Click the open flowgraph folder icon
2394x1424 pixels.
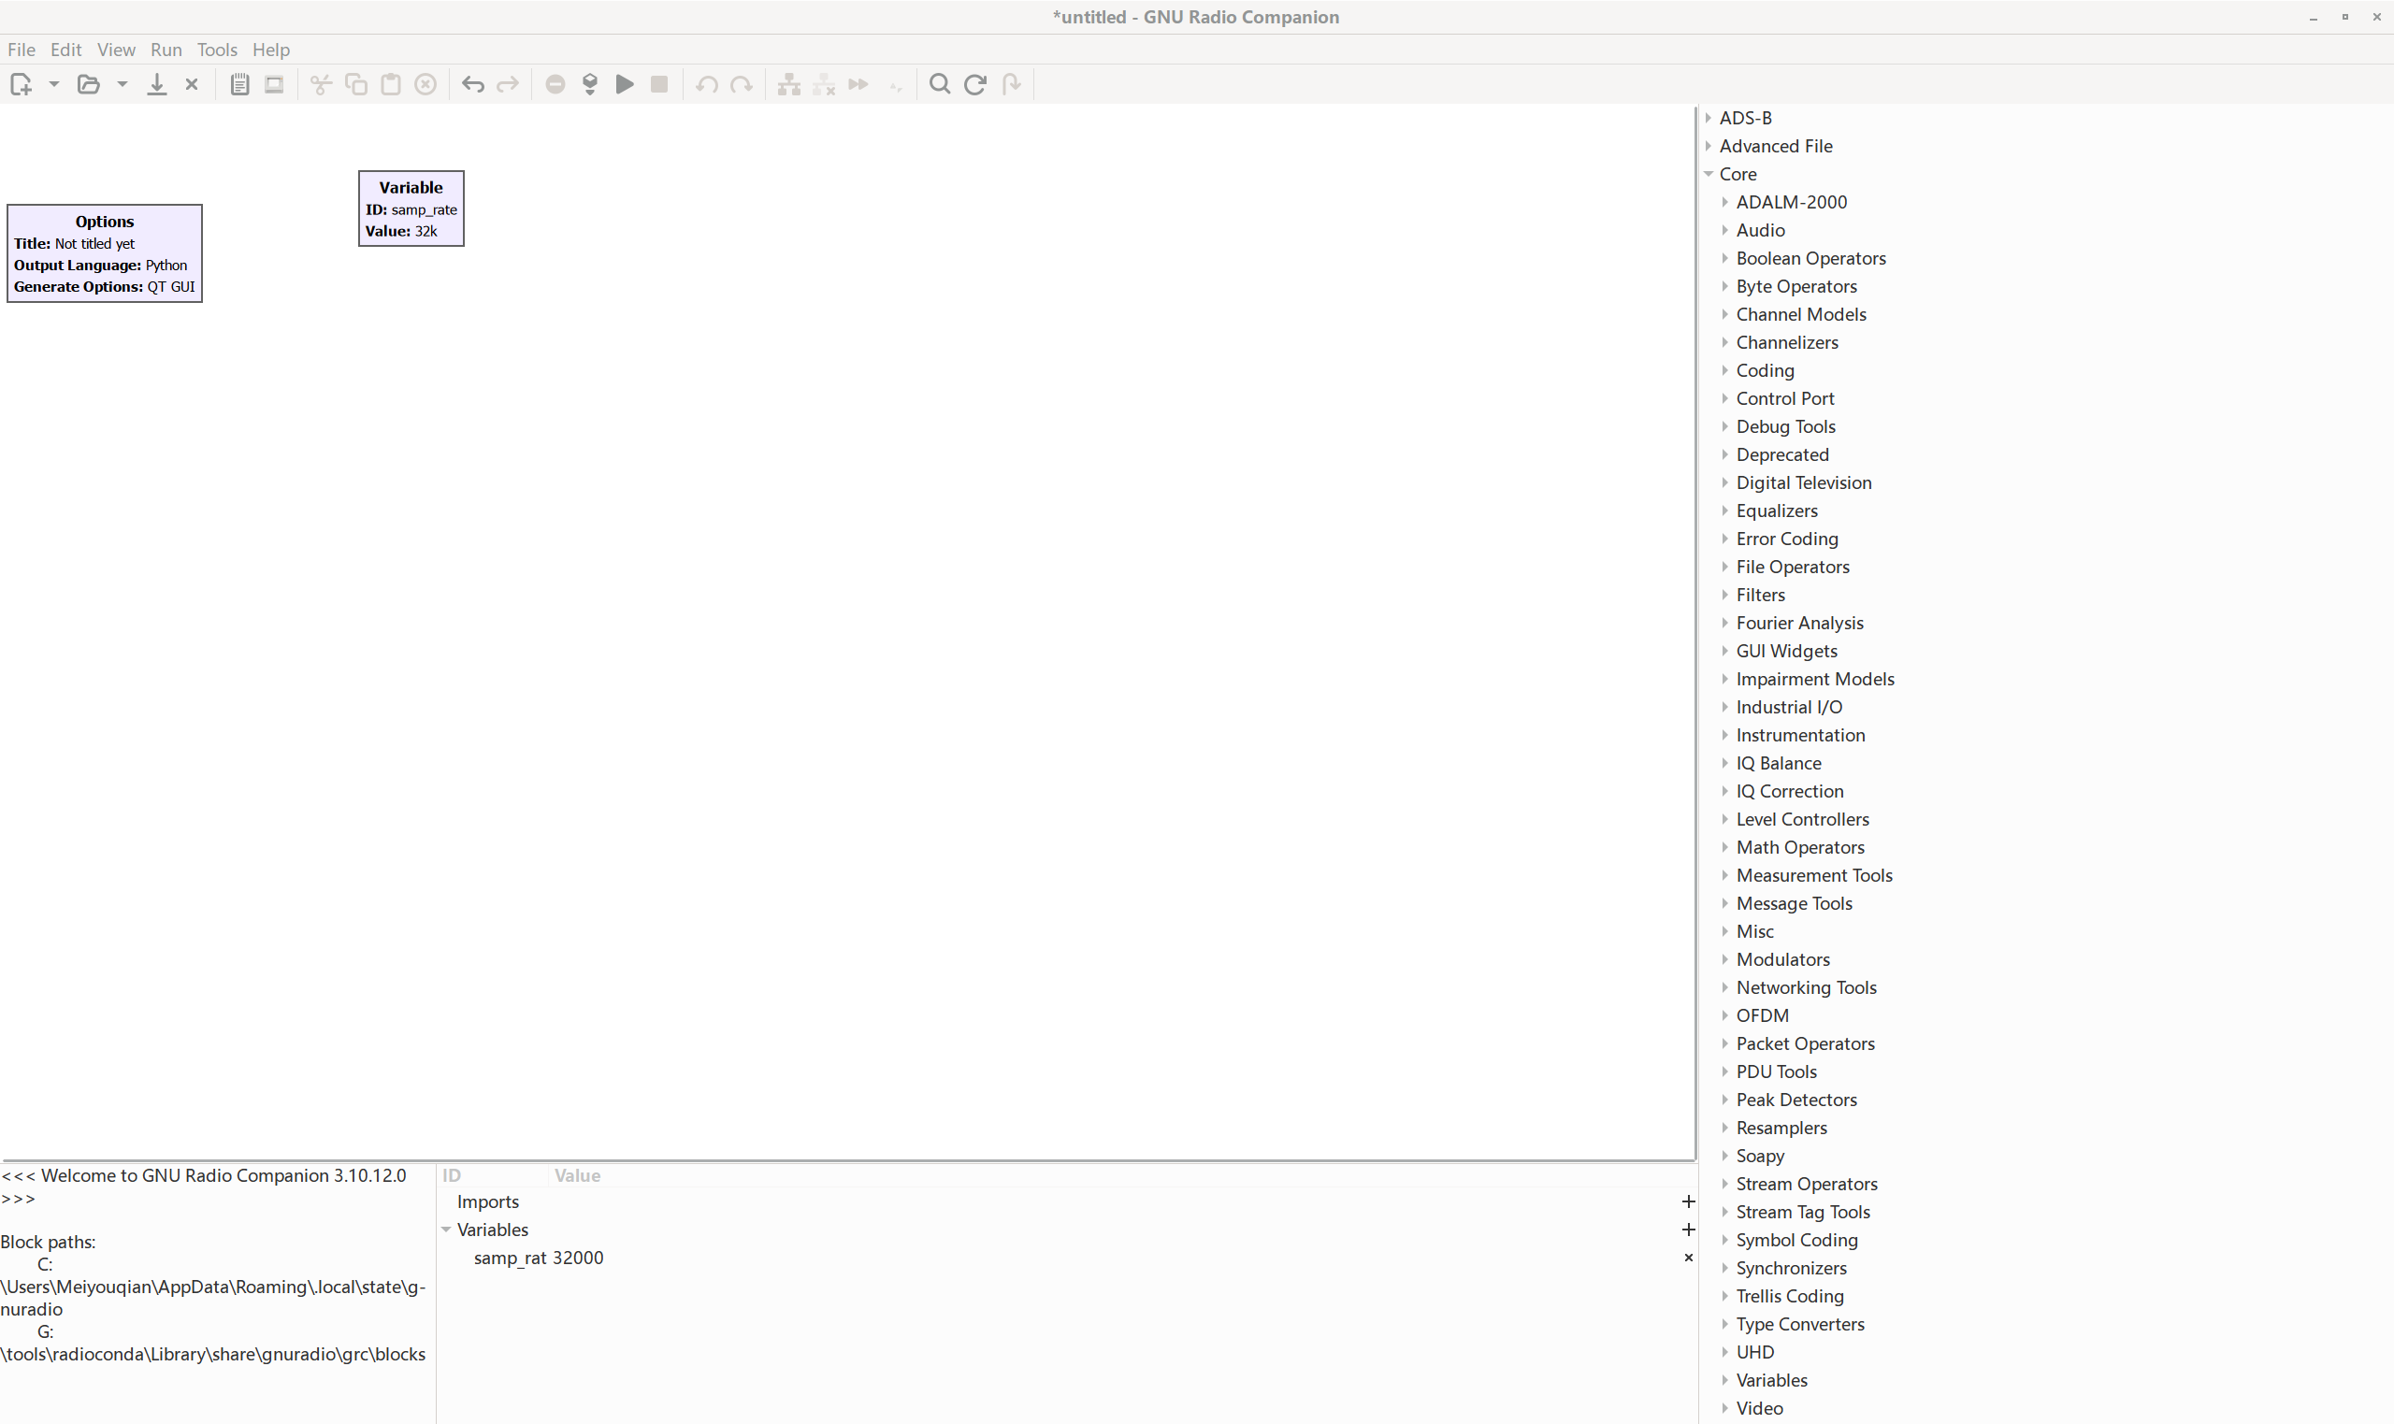coord(88,84)
